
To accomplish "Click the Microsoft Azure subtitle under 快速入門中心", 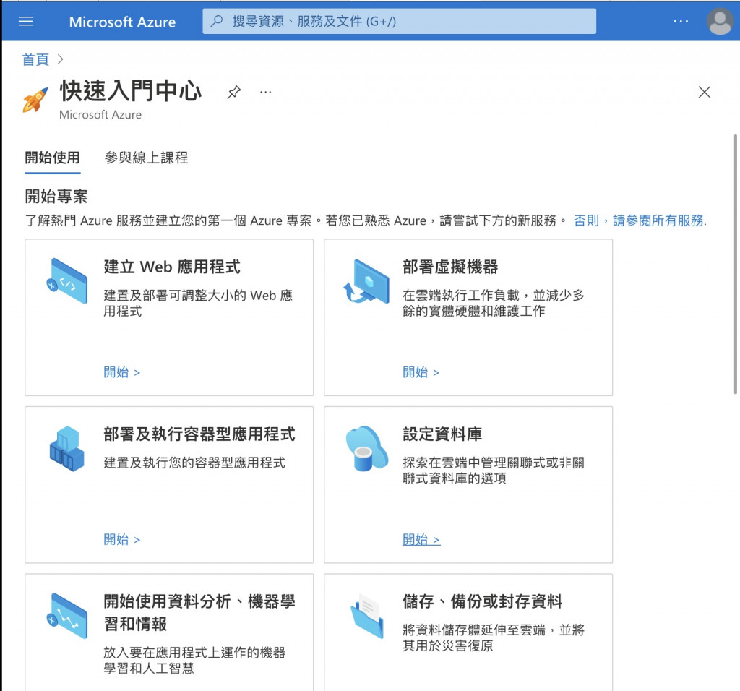I will click(x=100, y=115).
